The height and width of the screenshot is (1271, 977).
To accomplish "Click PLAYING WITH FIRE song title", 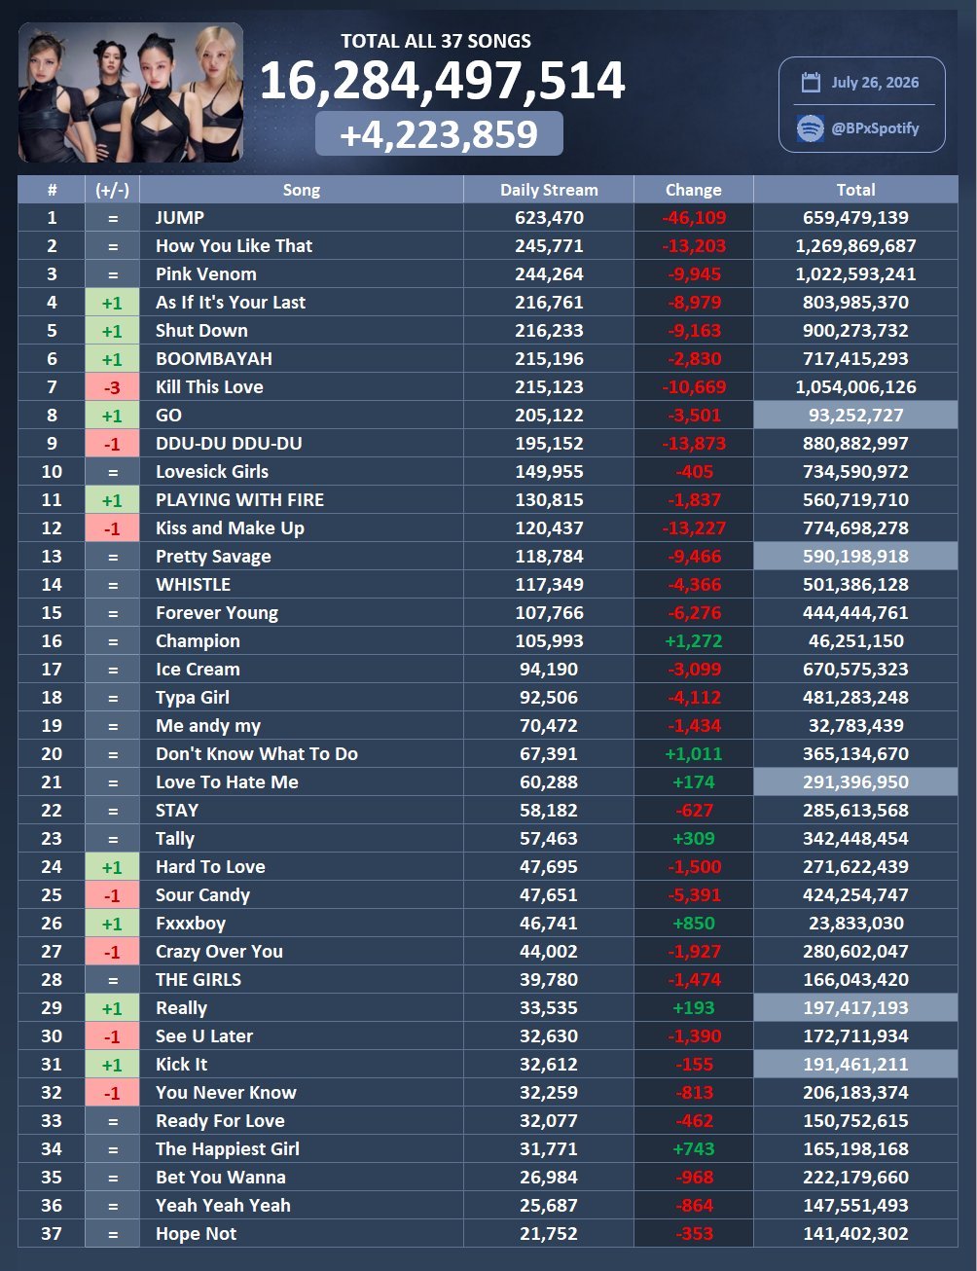I will (239, 500).
